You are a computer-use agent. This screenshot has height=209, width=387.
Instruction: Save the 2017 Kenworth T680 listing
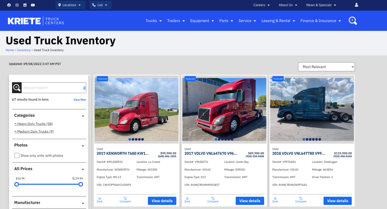pyautogui.click(x=99, y=200)
